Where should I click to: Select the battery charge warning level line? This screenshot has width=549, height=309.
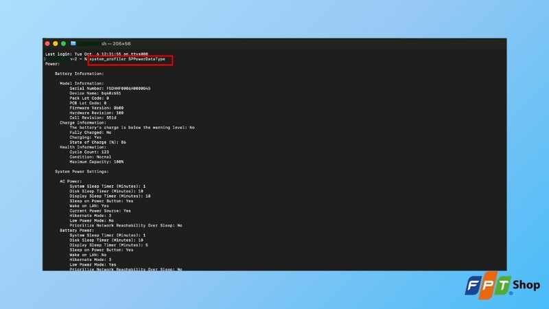[x=132, y=128]
